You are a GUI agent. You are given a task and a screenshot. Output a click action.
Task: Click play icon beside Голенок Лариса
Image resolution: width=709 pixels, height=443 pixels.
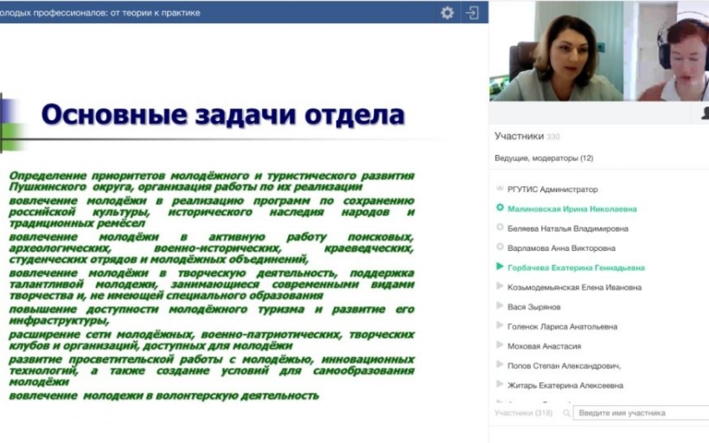(x=500, y=325)
